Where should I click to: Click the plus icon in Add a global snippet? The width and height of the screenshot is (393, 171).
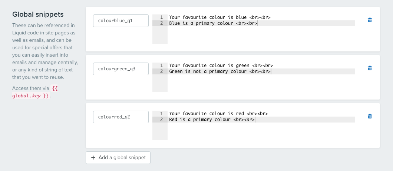pos(93,158)
